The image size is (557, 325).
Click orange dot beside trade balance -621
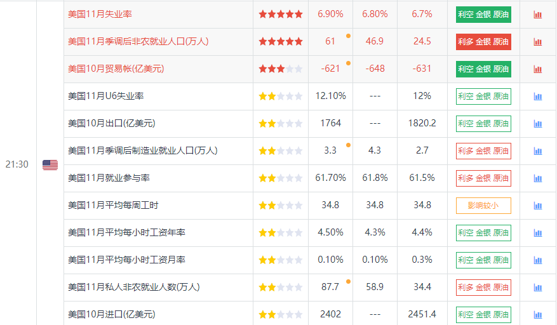point(348,63)
